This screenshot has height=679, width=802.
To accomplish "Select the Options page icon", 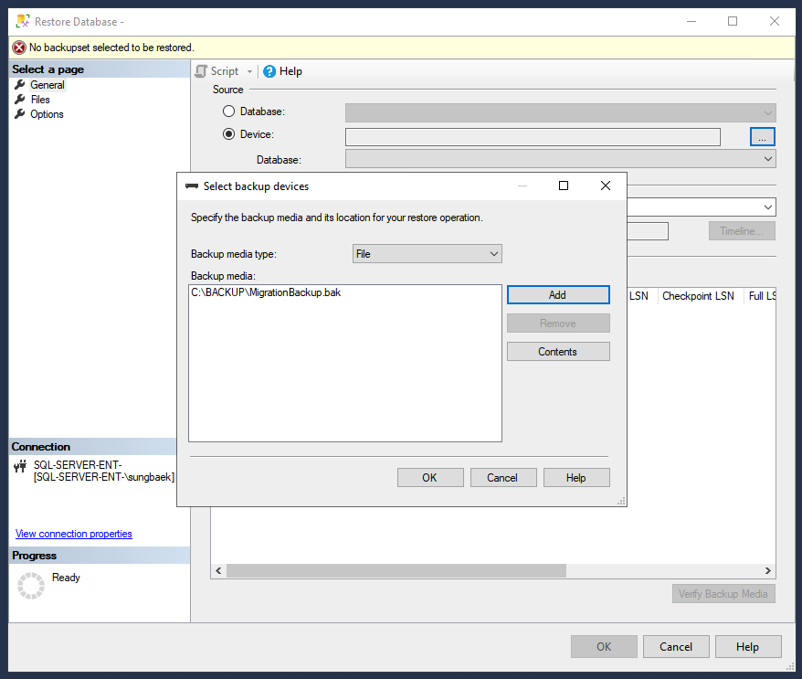I will point(20,113).
